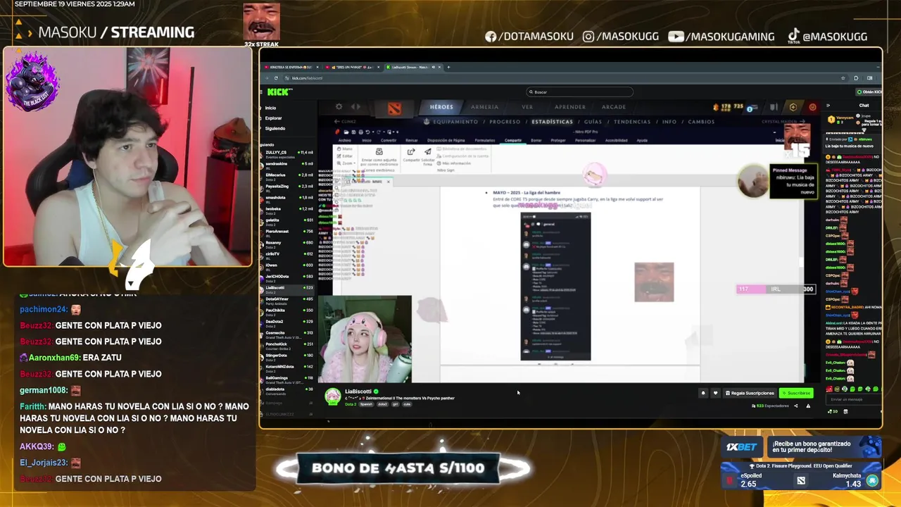The image size is (901, 507).
Task: Bookmark page with the star icon
Action: click(x=843, y=78)
